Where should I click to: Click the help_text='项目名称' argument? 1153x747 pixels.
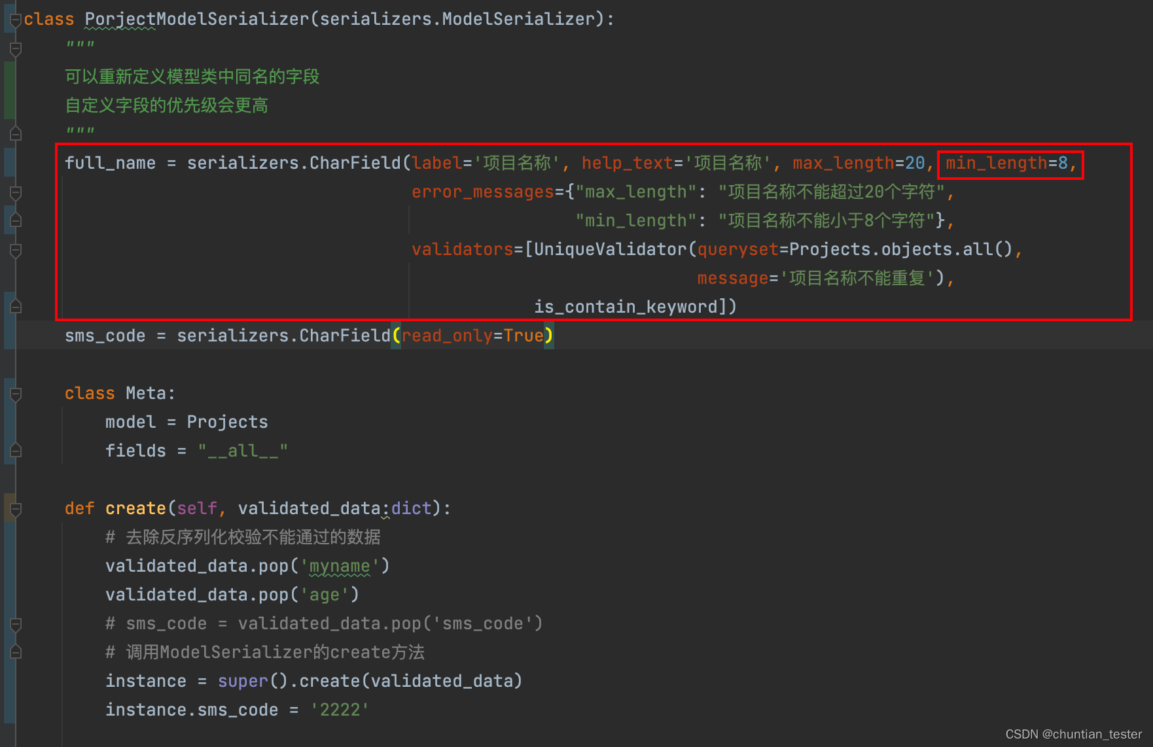(677, 163)
